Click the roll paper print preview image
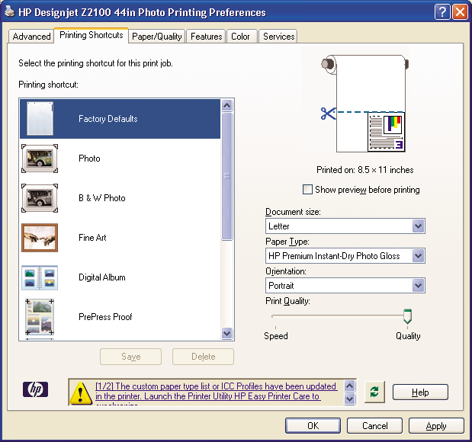The image size is (472, 442). click(x=364, y=103)
